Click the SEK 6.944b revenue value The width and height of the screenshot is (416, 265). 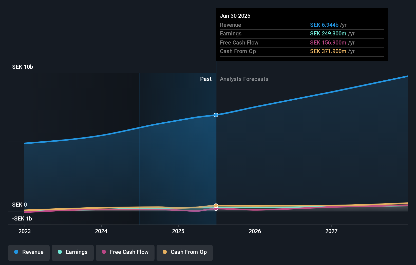click(x=324, y=25)
